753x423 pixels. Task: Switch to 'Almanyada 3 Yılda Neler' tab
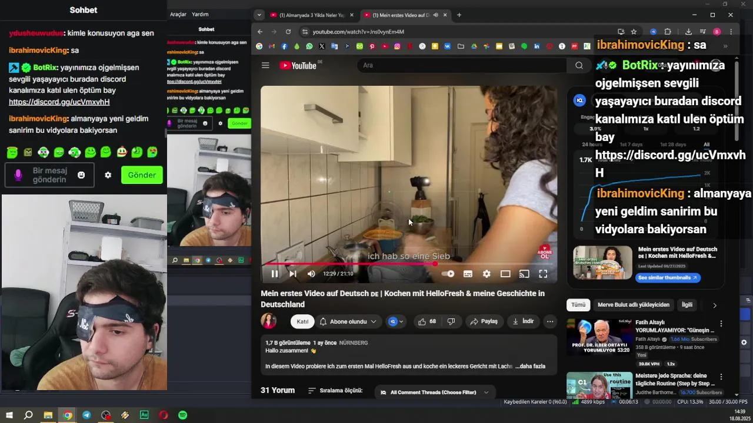coord(311,15)
